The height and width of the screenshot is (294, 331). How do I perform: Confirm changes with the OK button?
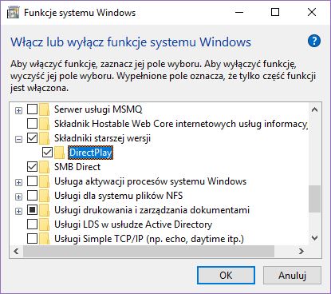tap(226, 275)
